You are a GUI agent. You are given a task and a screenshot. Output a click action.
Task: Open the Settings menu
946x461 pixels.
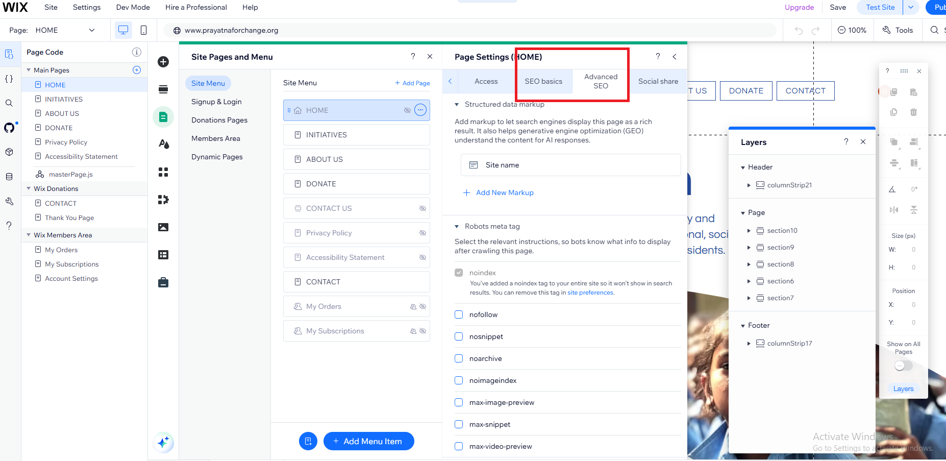coord(86,7)
